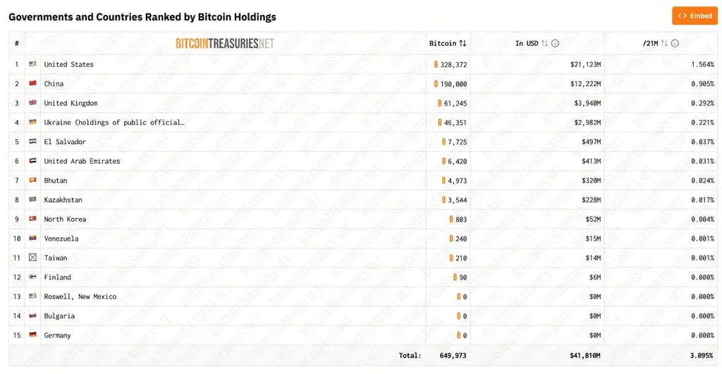Click the Bitcoin column header label
The width and height of the screenshot is (722, 374).
pyautogui.click(x=443, y=43)
